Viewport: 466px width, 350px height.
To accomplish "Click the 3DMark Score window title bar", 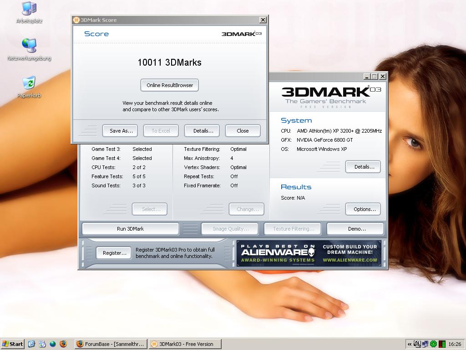I will coord(170,20).
